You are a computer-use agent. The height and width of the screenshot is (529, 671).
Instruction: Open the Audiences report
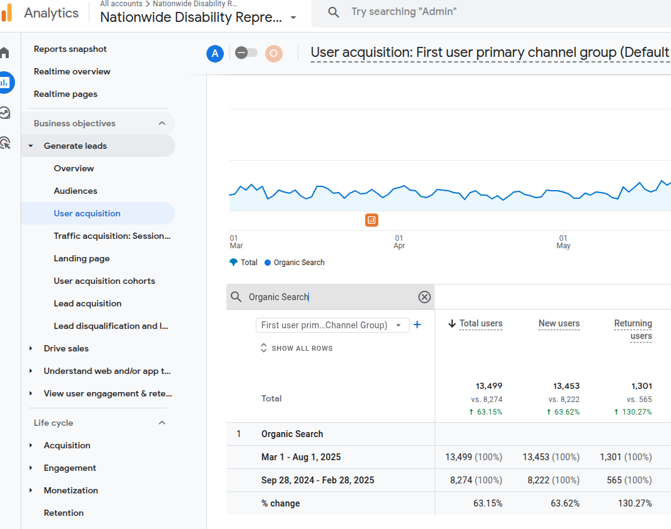coord(75,191)
